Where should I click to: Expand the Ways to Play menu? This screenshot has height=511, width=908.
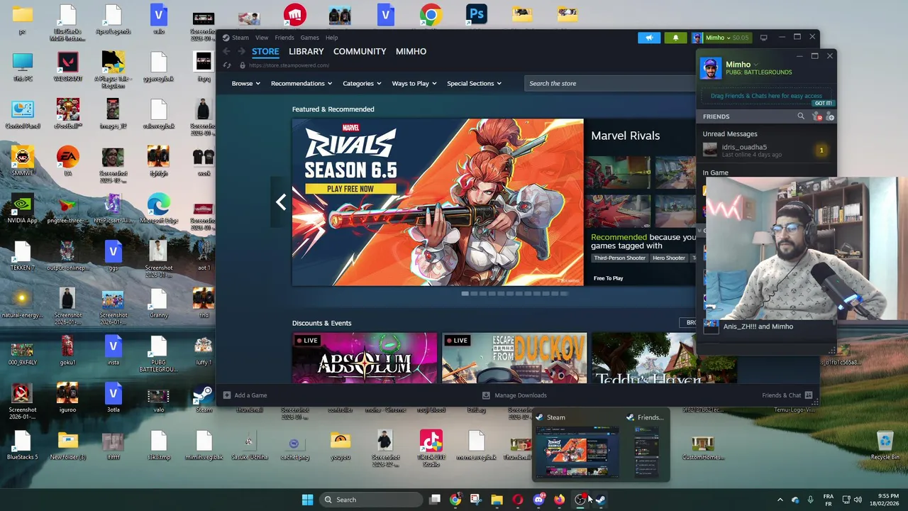pyautogui.click(x=414, y=83)
